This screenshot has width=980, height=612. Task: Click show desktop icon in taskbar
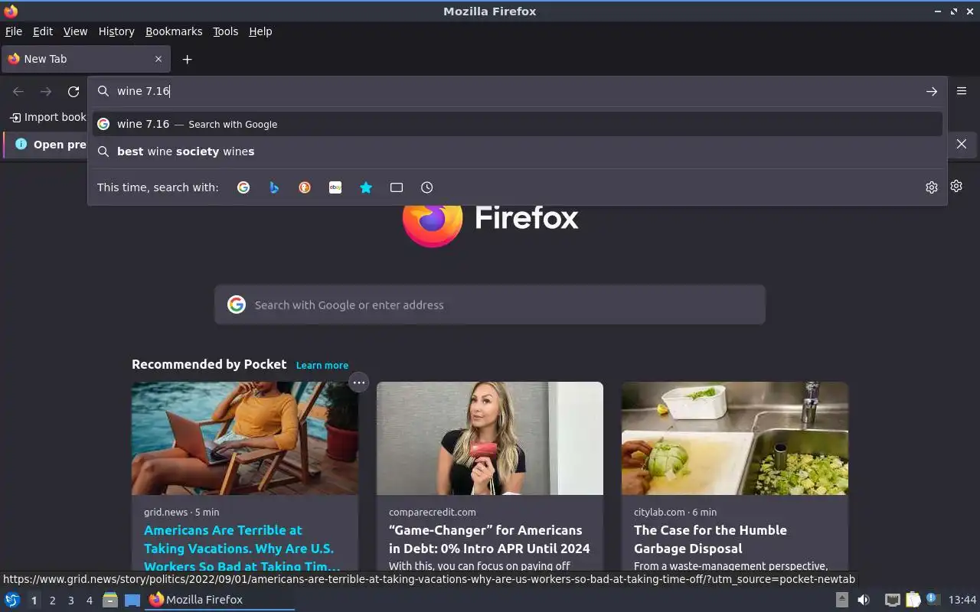(132, 600)
